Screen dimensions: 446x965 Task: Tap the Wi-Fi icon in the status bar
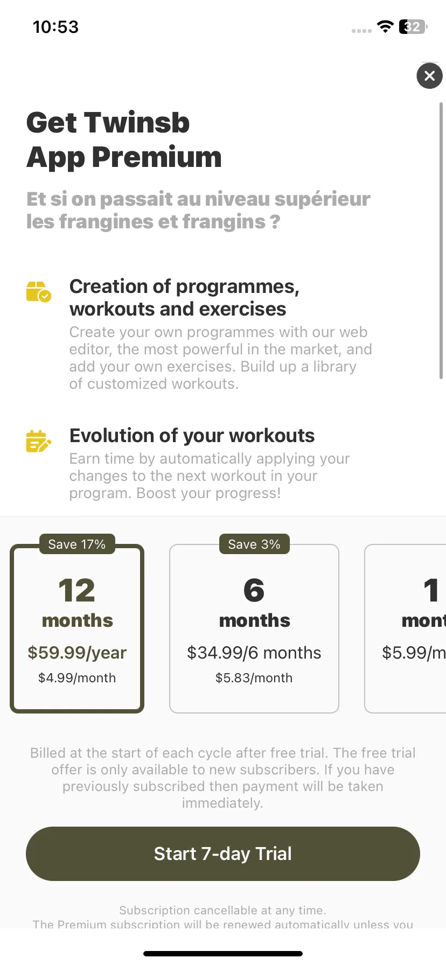coord(385,26)
